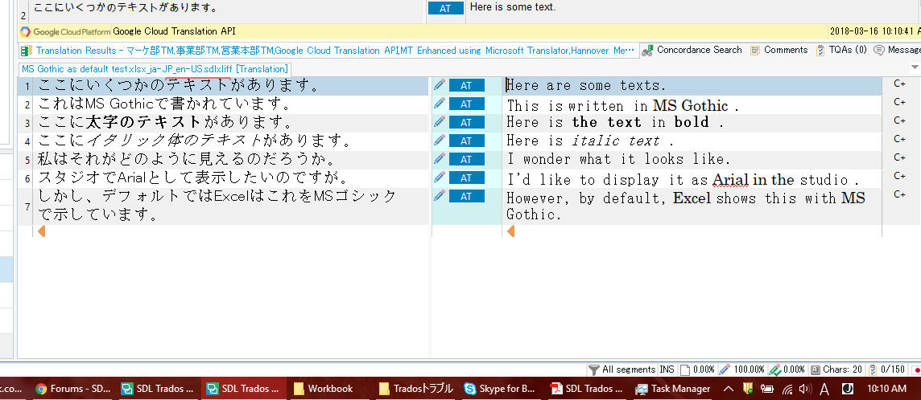Open Task Manager from the taskbar
Image resolution: width=921 pixels, height=400 pixels.
[672, 389]
